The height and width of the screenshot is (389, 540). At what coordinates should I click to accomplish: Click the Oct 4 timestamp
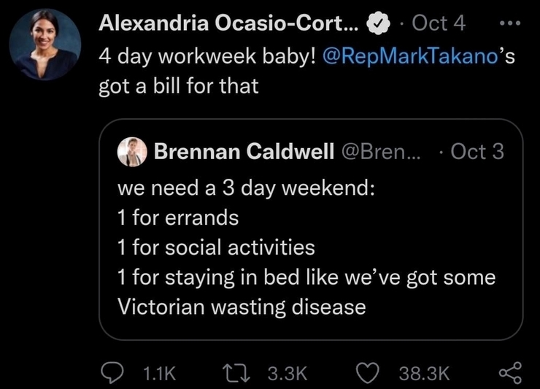tap(439, 23)
